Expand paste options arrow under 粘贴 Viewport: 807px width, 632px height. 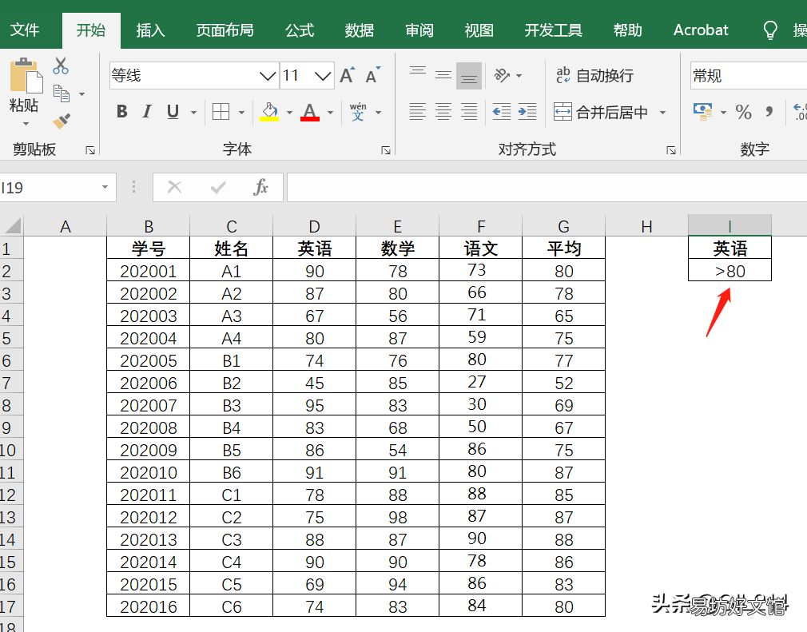click(x=26, y=124)
